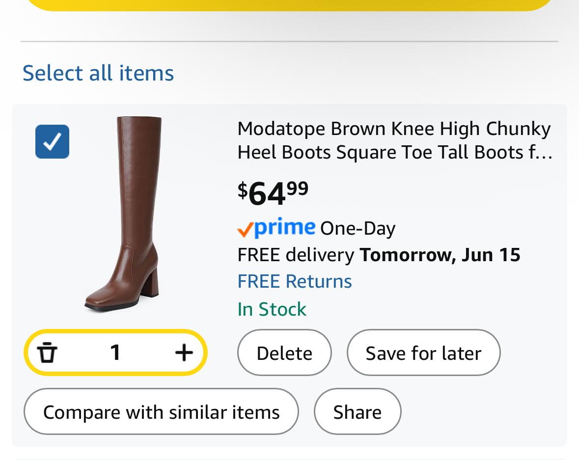Viewport: 579px width, 460px height.
Task: Tap the Share button
Action: (x=357, y=412)
